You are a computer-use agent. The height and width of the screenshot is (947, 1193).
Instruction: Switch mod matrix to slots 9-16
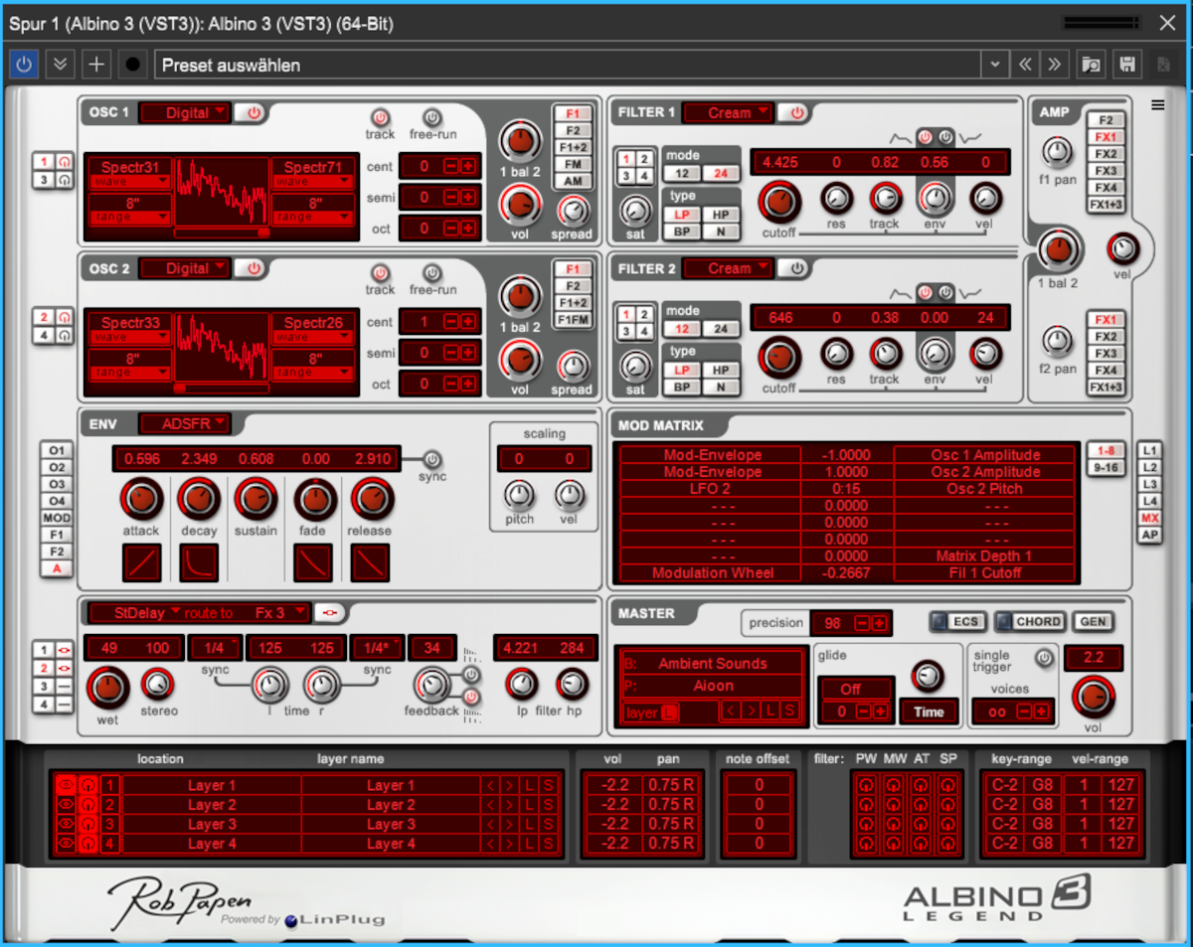click(x=1106, y=466)
